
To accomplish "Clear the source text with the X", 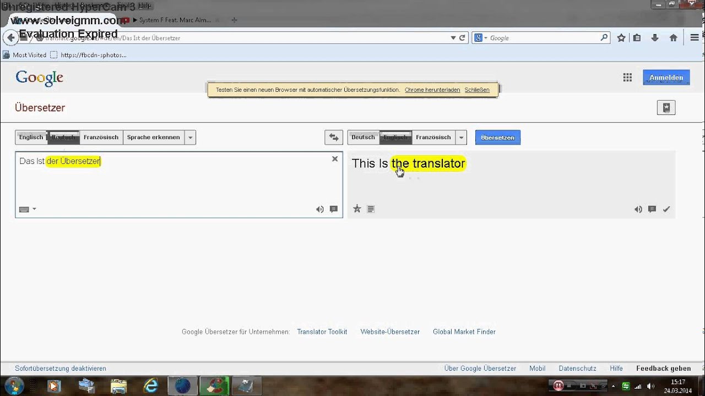I will [x=334, y=159].
